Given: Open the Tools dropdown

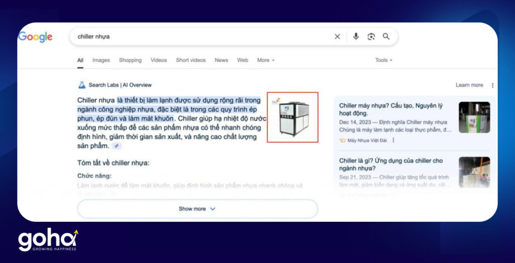Looking at the screenshot, I should pyautogui.click(x=384, y=60).
